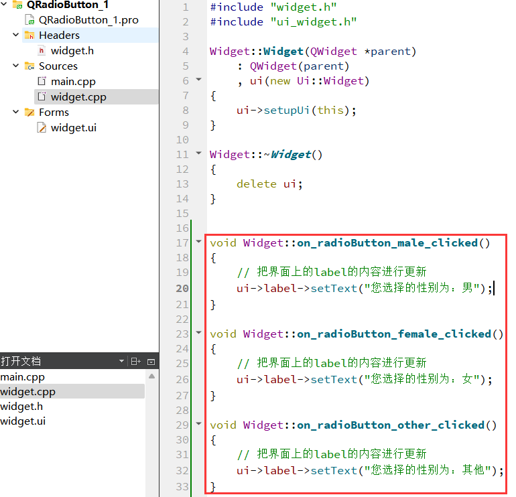Click the setText call with 其他 string
This screenshot has height=497, width=516.
coord(370,470)
